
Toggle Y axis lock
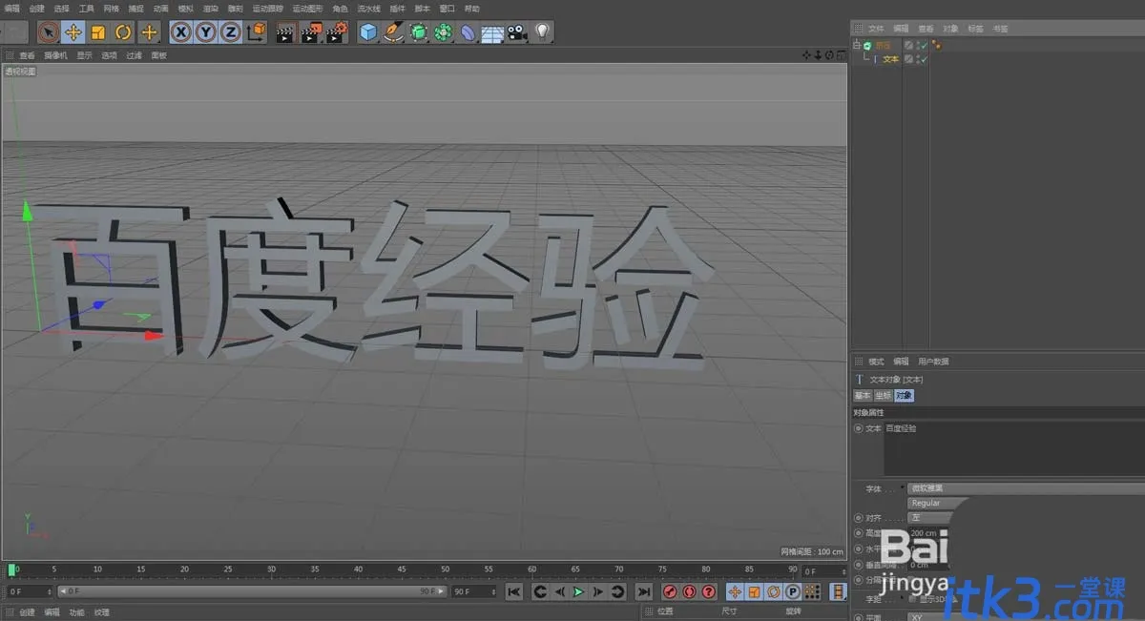205,32
